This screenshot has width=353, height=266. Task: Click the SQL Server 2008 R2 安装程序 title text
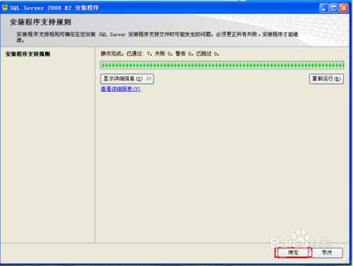coord(54,8)
